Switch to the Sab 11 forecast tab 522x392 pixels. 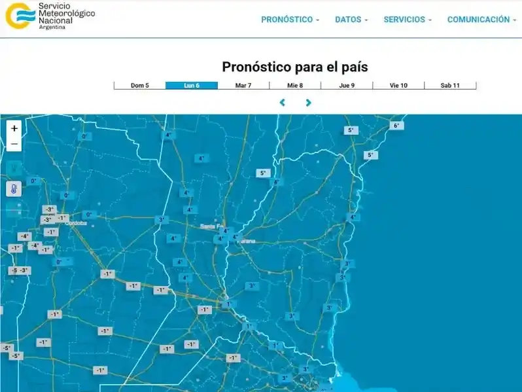tap(450, 86)
